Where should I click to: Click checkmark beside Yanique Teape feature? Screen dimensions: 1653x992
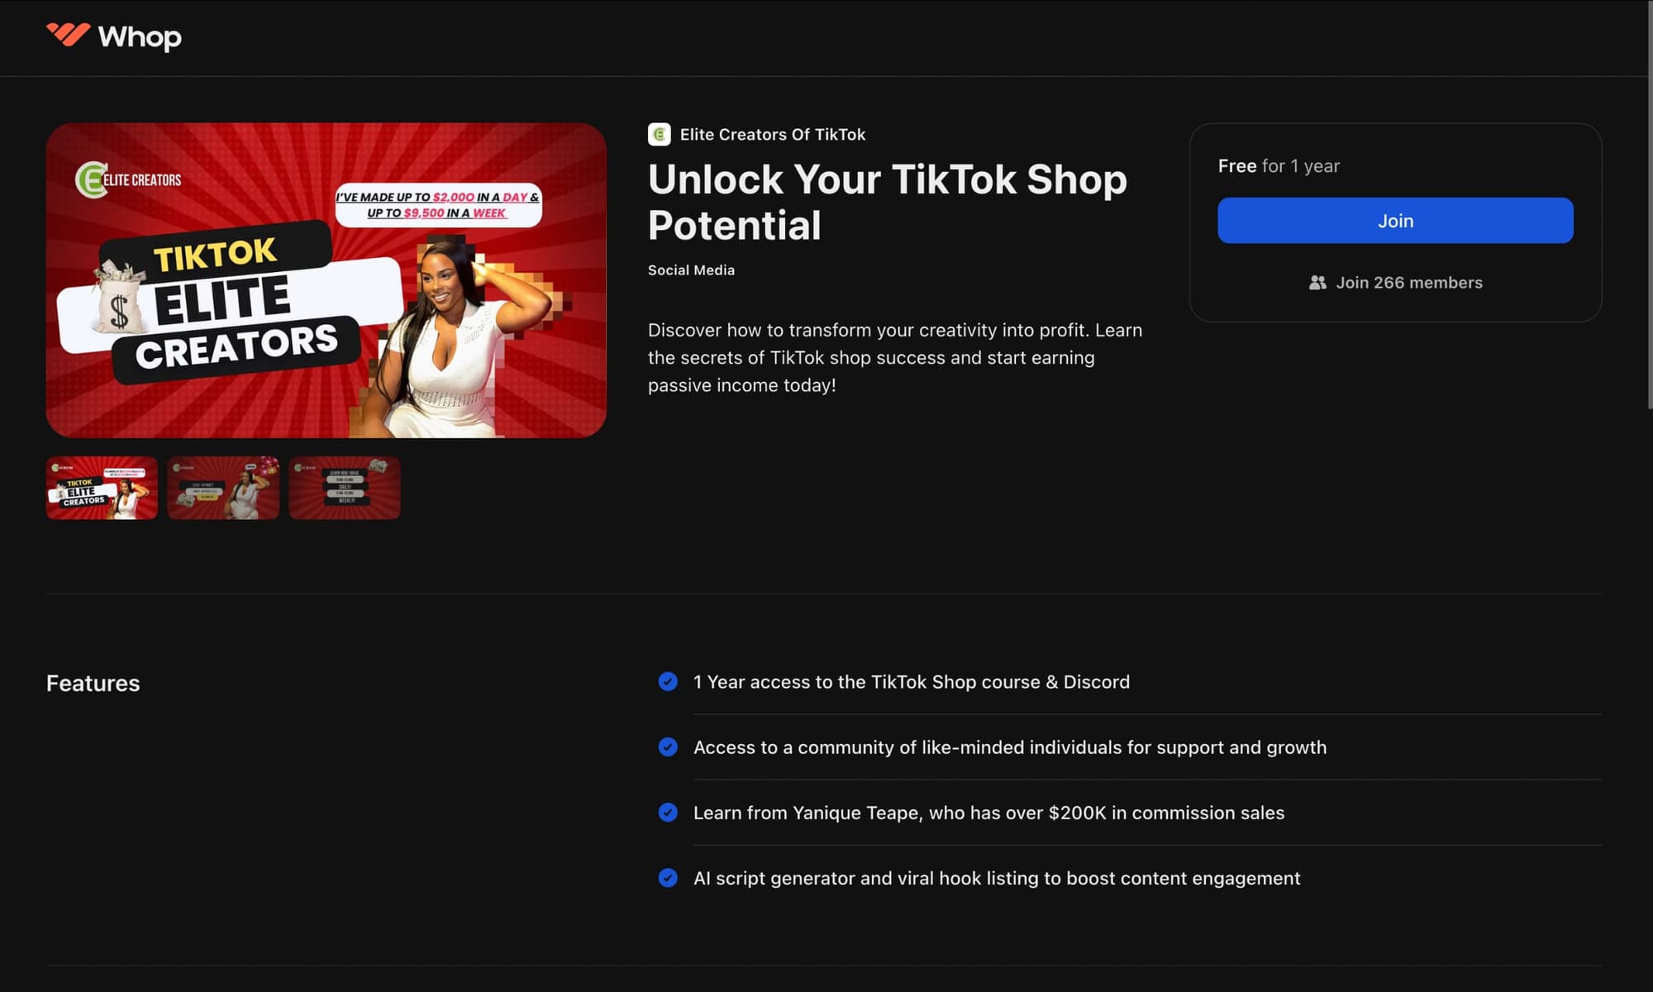668,812
